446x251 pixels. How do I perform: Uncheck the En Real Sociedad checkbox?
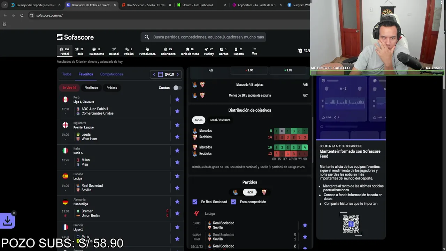point(195,202)
